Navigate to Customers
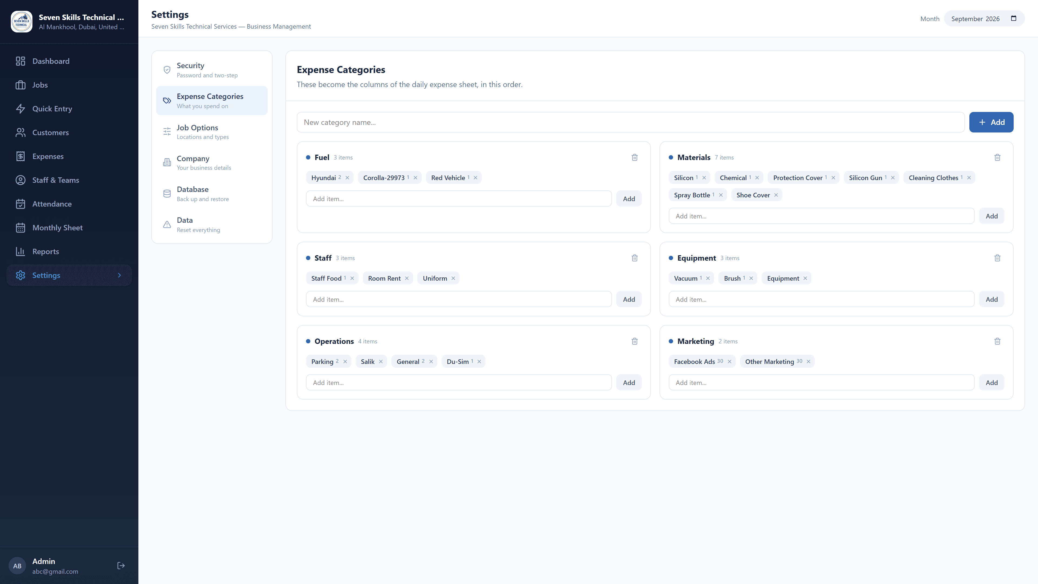Viewport: 1038px width, 584px height. pyautogui.click(x=69, y=132)
